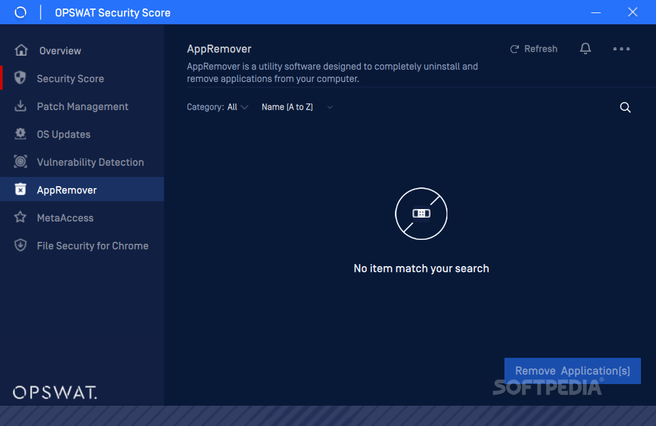656x426 pixels.
Task: Open Patch Management section
Action: (x=82, y=107)
